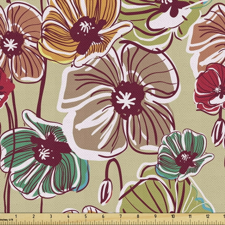The height and width of the screenshot is (225, 225).
Task: Click the number 8 on the ruler
Action: [138, 216]
